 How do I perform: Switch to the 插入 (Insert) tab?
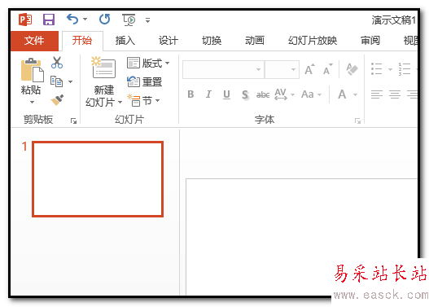click(125, 41)
